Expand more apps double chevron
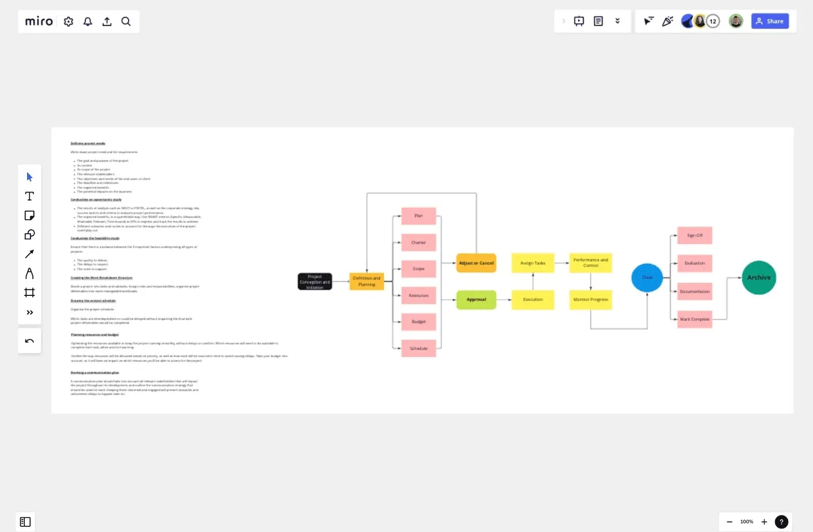 (x=618, y=21)
